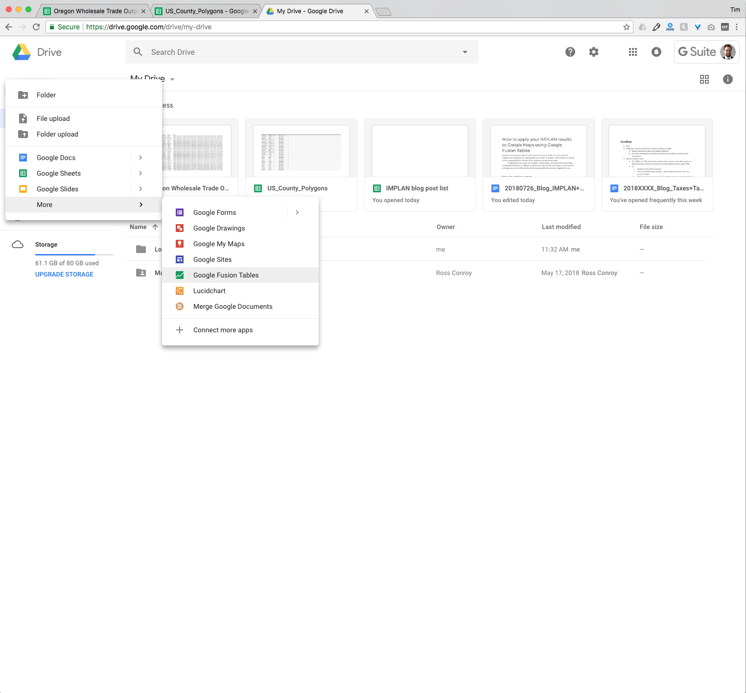Image resolution: width=746 pixels, height=693 pixels.
Task: Go back in browser history
Action: pos(9,27)
